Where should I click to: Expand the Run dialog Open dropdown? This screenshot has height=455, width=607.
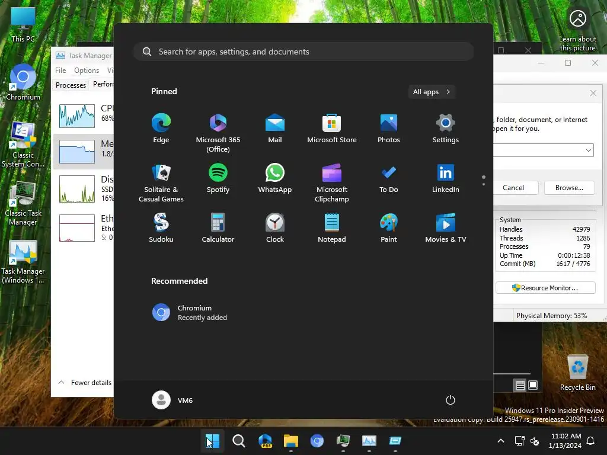pos(589,150)
